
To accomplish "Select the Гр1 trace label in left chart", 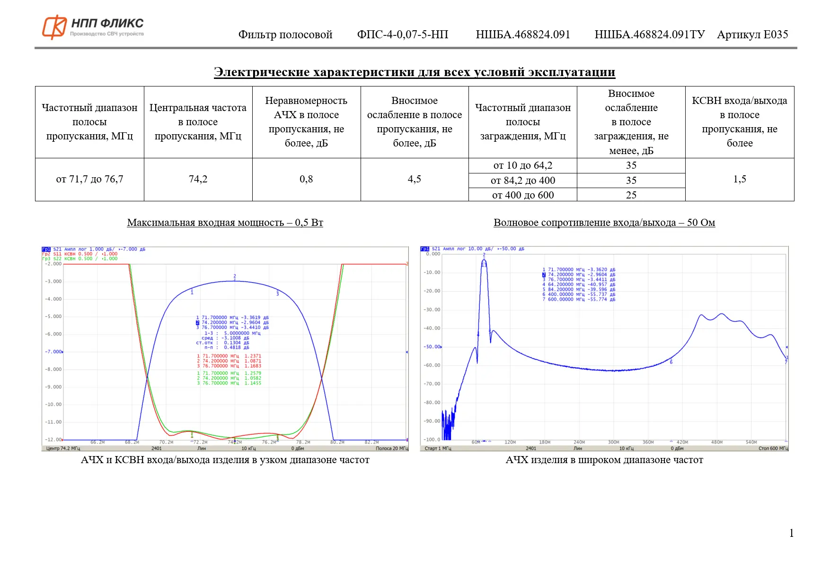I will click(46, 249).
